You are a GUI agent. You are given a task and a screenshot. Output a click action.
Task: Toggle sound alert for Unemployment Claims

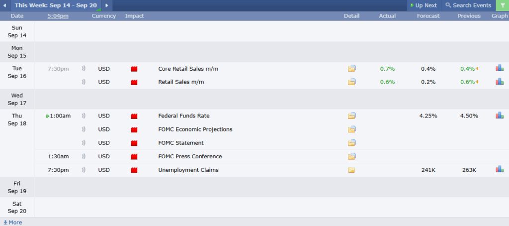point(84,170)
